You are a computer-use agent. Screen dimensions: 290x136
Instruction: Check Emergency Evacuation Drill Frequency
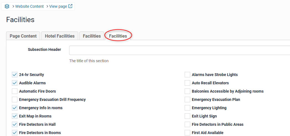click(x=15, y=100)
